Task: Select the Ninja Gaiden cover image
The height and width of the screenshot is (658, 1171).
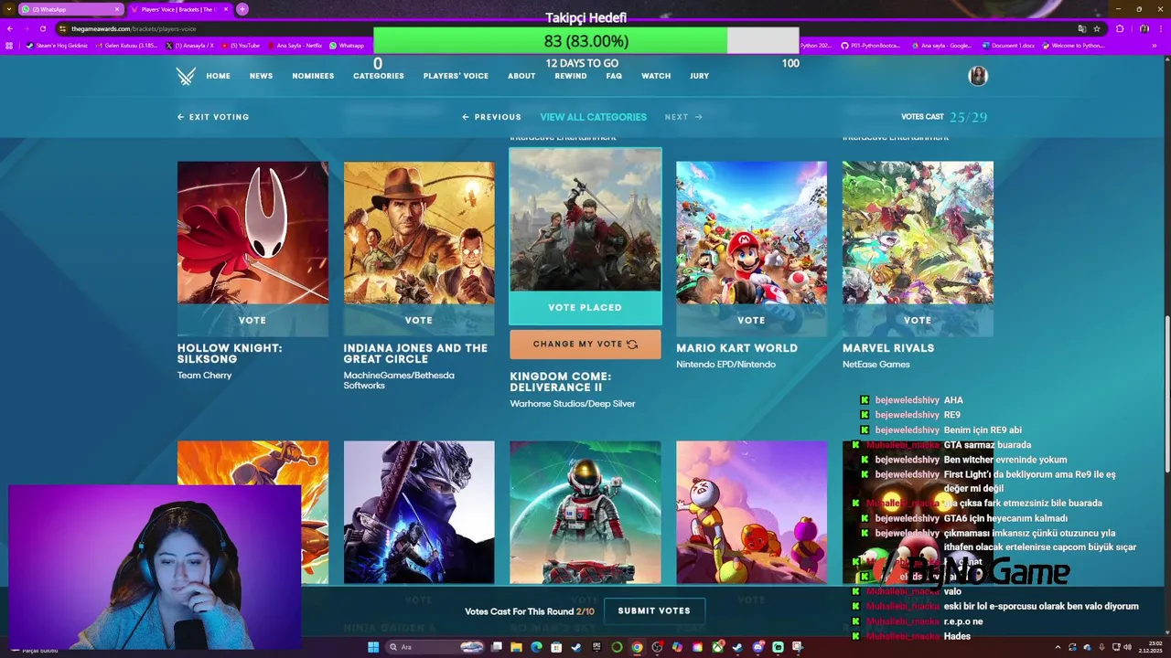Action: pos(419,513)
